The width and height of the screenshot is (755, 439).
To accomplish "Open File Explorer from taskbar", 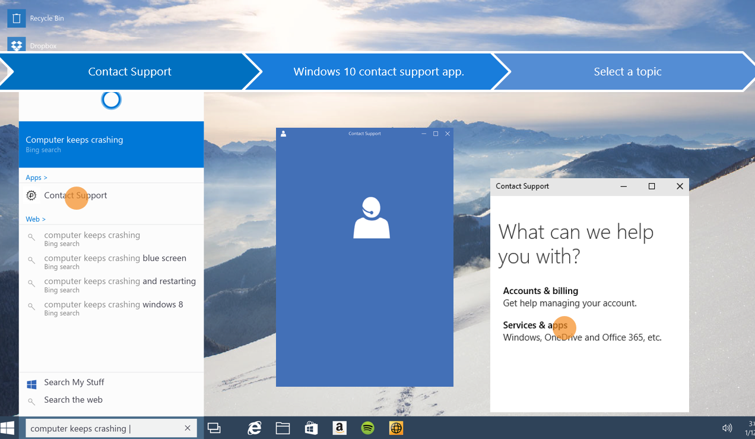I will [283, 428].
